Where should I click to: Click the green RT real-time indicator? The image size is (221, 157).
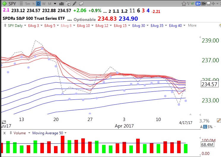193,4
